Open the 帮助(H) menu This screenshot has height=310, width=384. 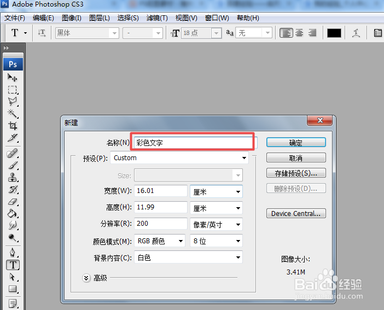(248, 18)
